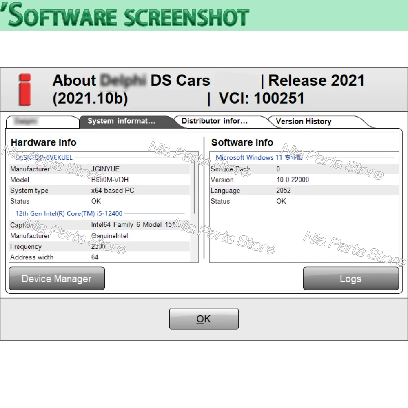Select the 'Model' row label

[20, 180]
